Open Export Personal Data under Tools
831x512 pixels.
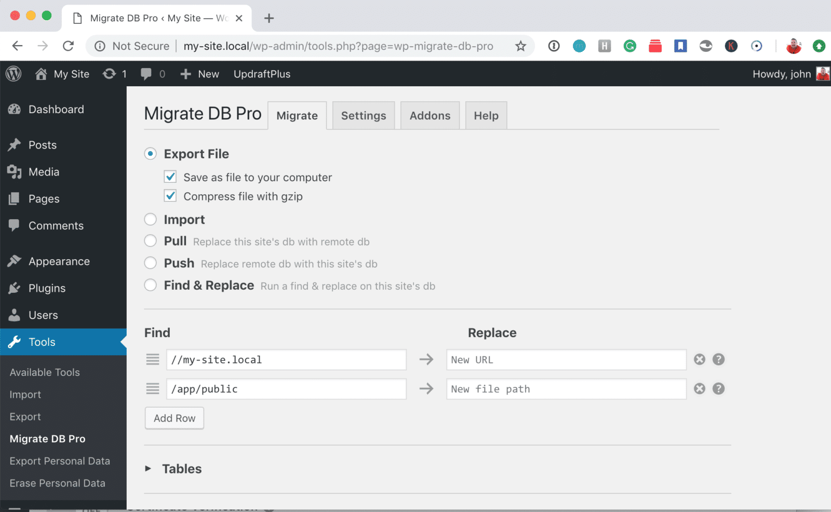coord(60,461)
